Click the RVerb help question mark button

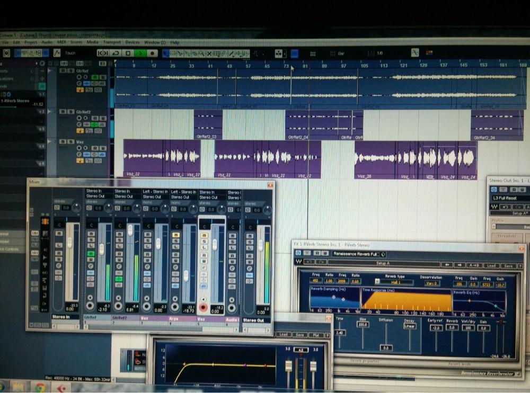[520, 266]
